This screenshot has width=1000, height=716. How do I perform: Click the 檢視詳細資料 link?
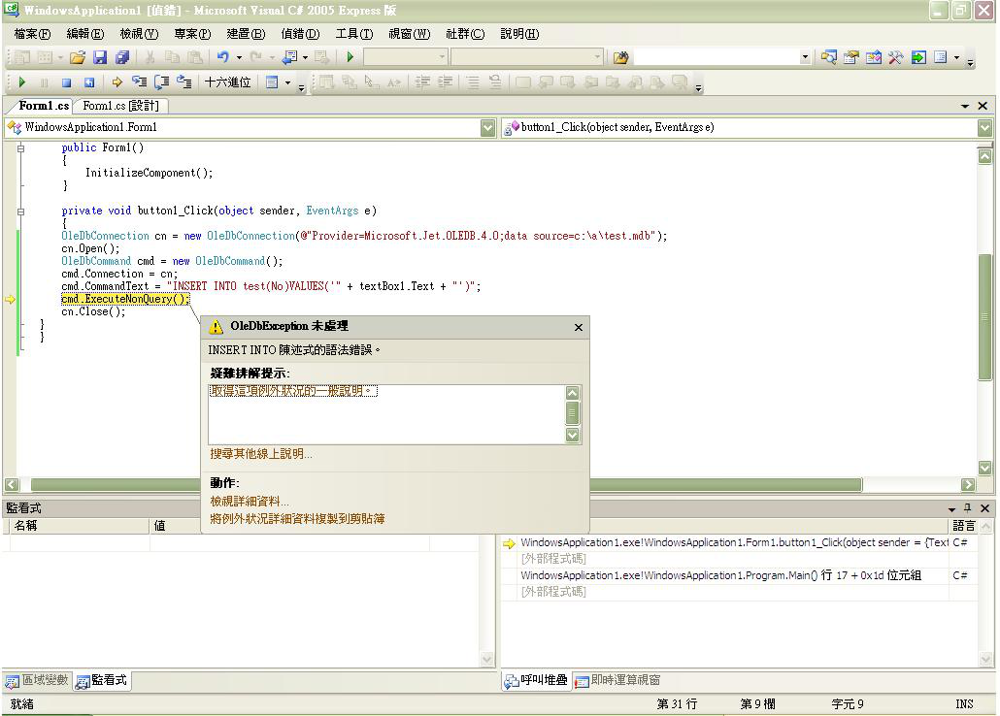[x=250, y=502]
